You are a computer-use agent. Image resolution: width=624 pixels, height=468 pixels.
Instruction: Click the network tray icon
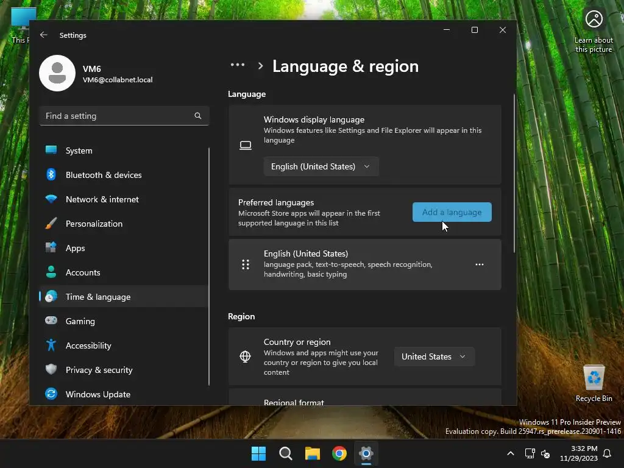530,453
